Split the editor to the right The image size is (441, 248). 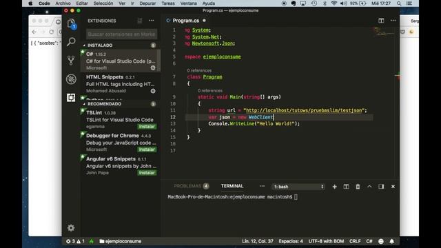click(x=381, y=21)
